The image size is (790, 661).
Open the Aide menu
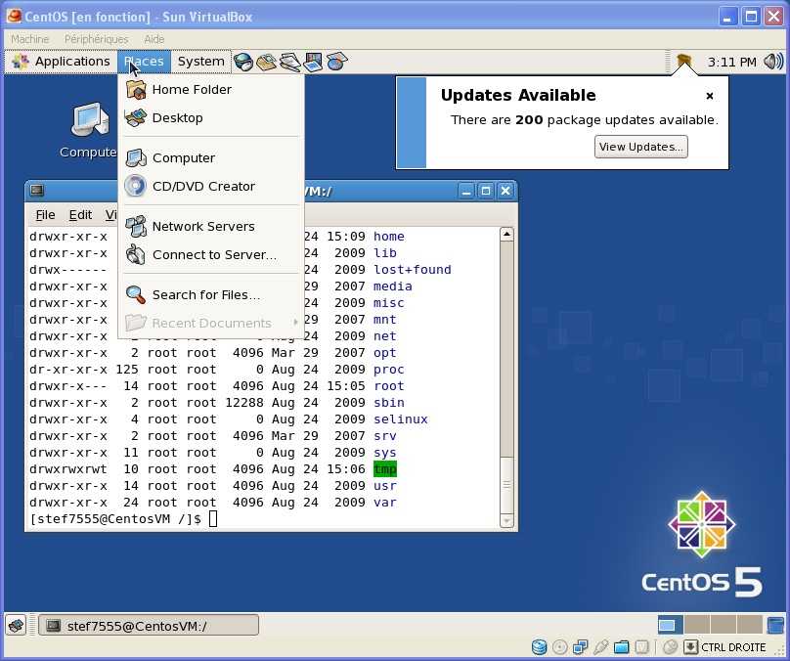[154, 39]
